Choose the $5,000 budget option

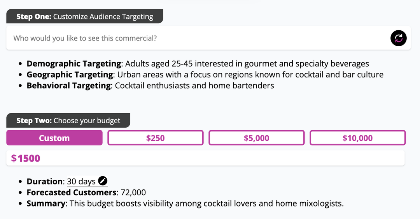pyautogui.click(x=256, y=138)
